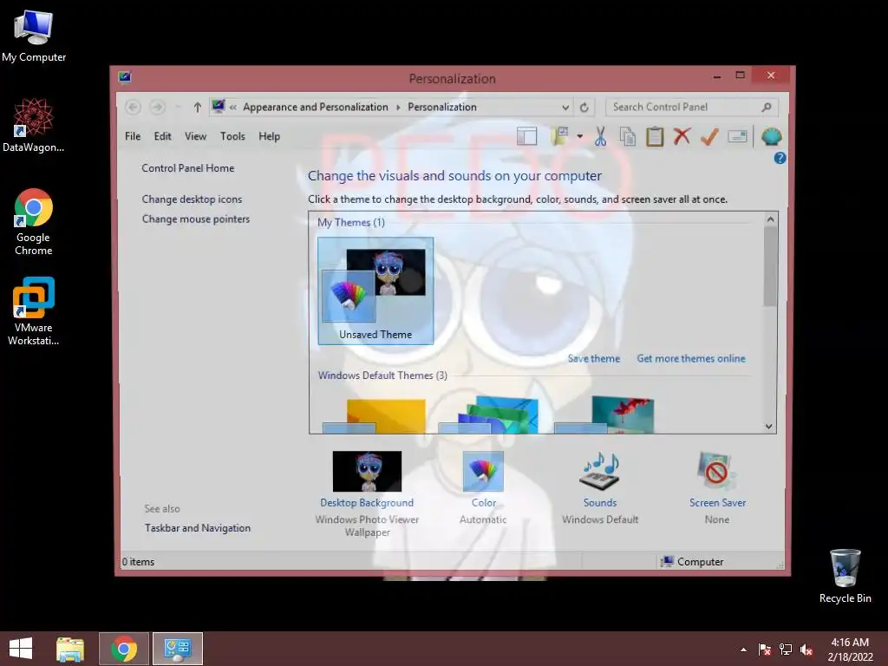The height and width of the screenshot is (666, 888).
Task: Open Color settings swatch icon
Action: coord(483,471)
